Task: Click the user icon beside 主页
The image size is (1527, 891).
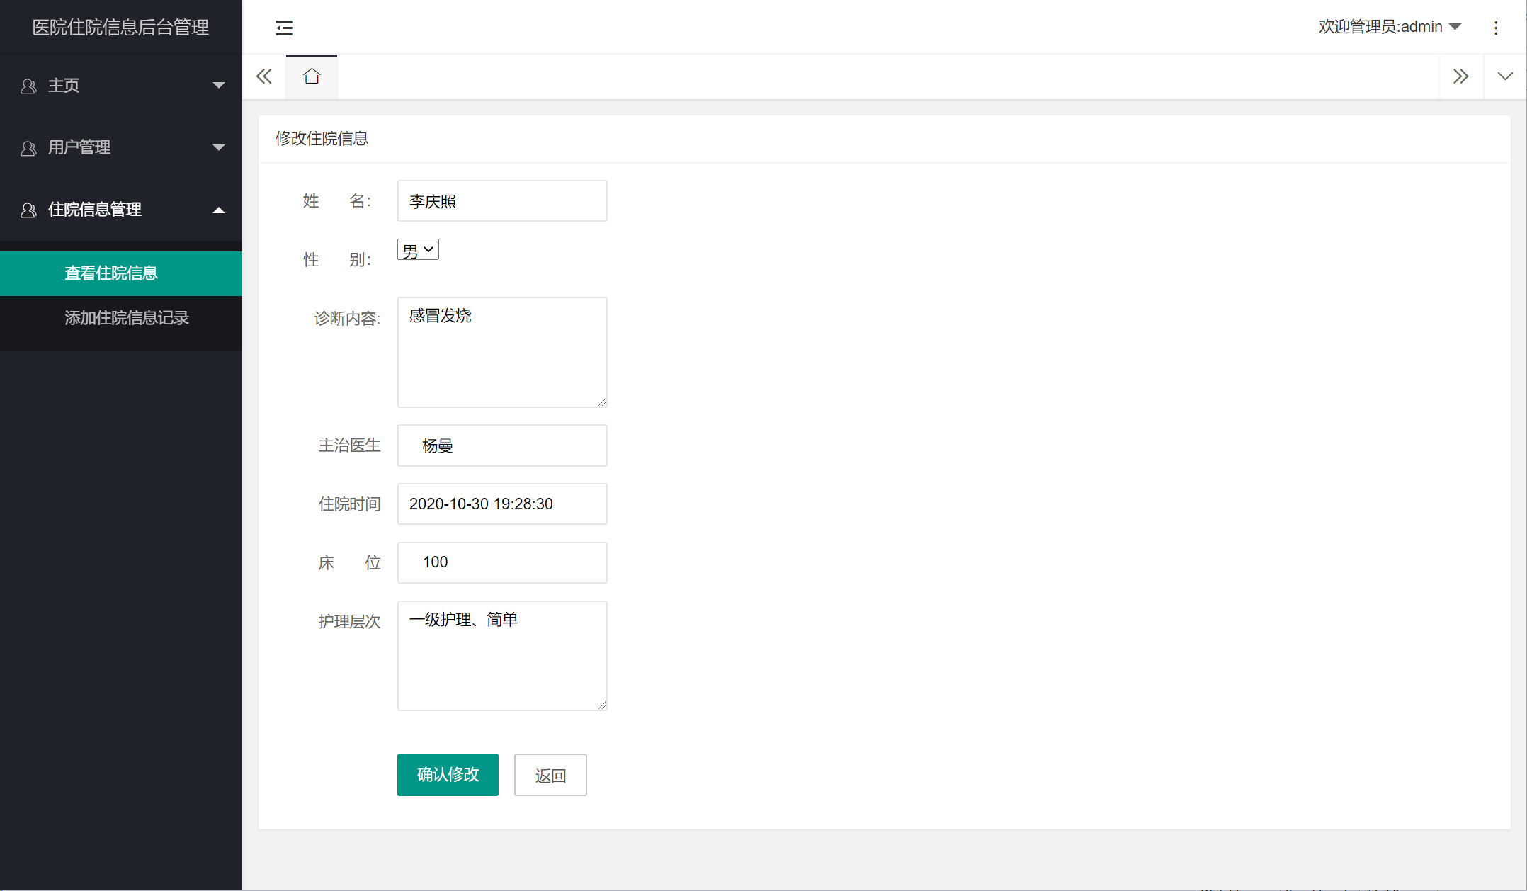Action: [28, 86]
